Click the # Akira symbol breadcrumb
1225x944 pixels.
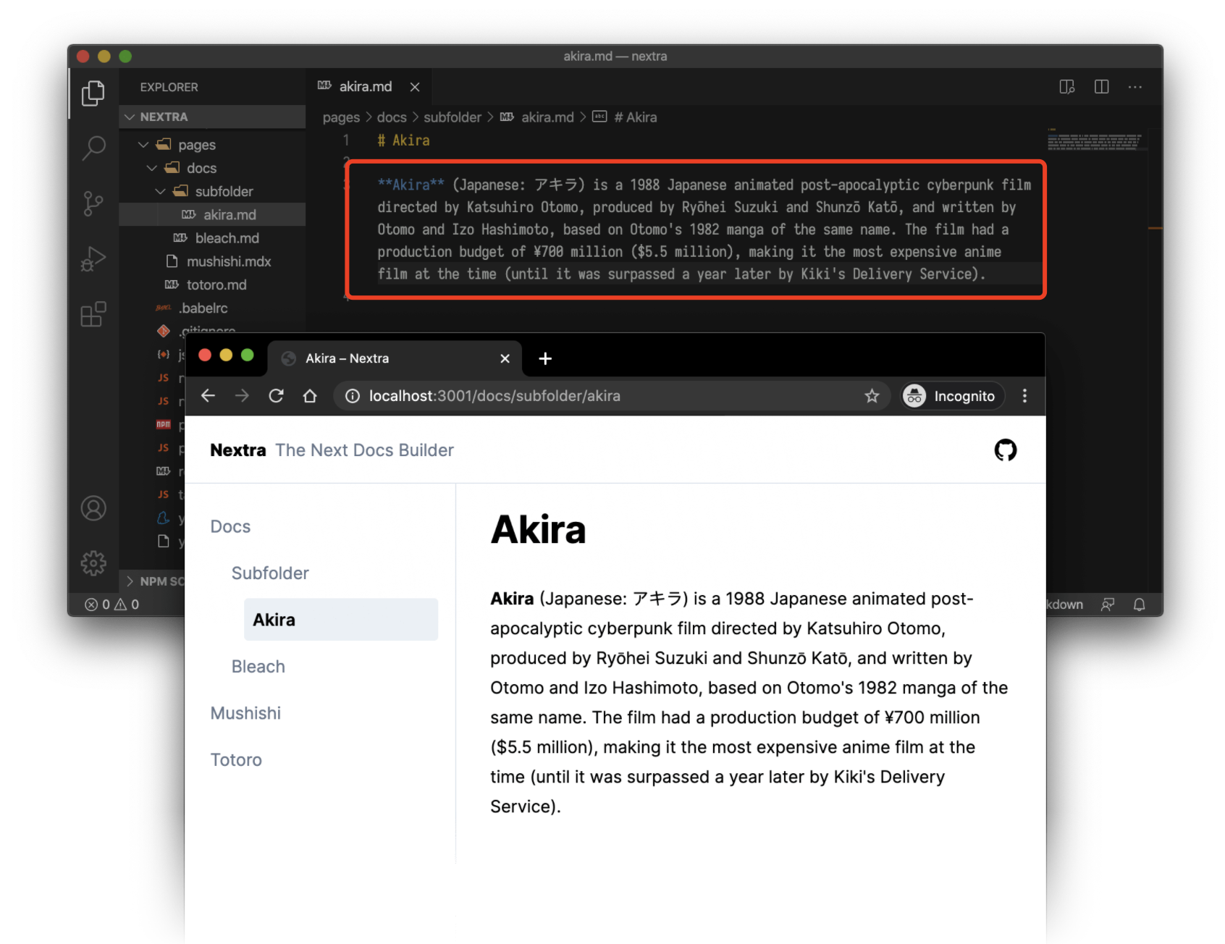tap(626, 117)
